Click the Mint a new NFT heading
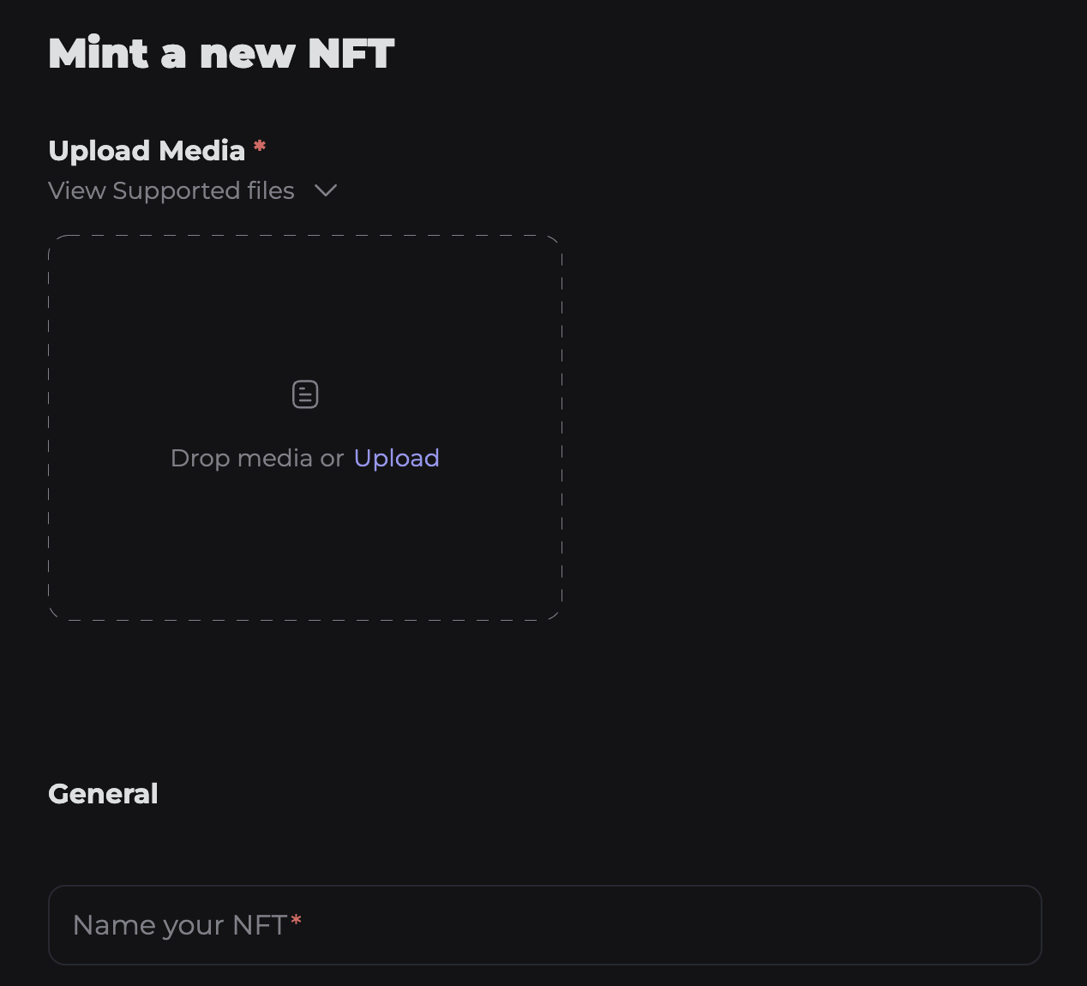The height and width of the screenshot is (986, 1087). click(x=221, y=53)
